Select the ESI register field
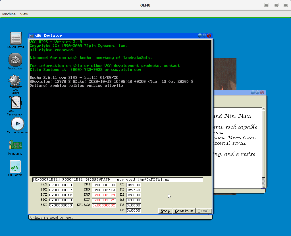The image size is (291, 236). [x=61, y=205]
